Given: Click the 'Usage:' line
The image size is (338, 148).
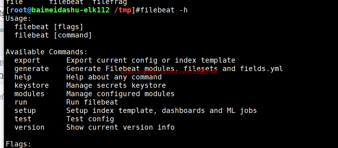Looking at the screenshot, I should [19, 19].
